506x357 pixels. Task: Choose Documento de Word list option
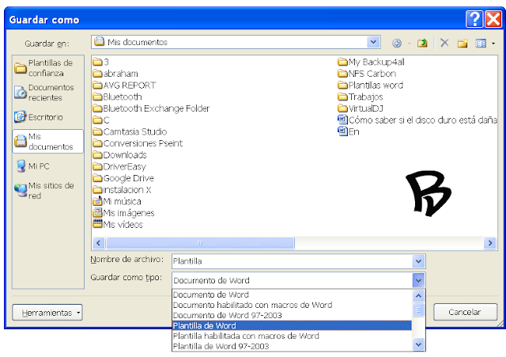click(x=292, y=294)
